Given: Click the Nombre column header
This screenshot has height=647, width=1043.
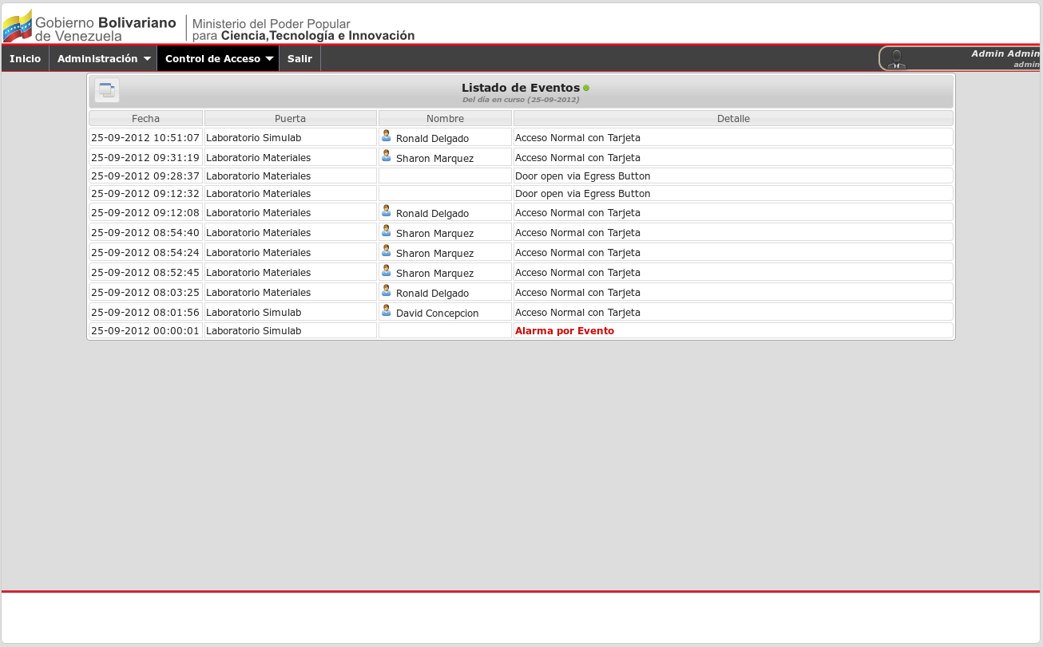Looking at the screenshot, I should [444, 117].
